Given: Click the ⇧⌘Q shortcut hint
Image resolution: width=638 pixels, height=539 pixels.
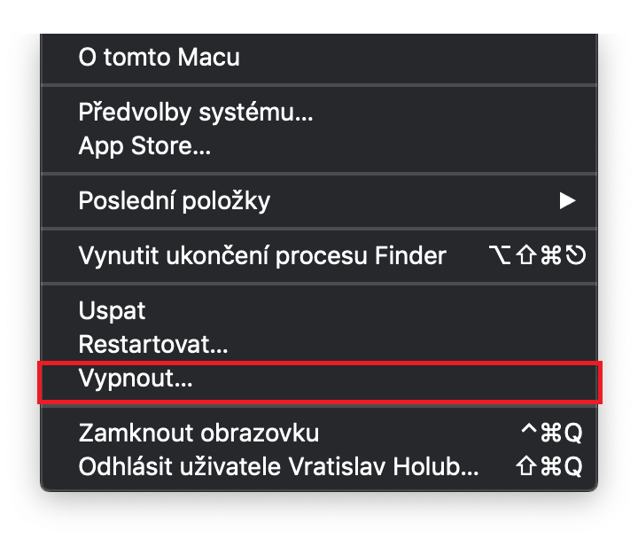Looking at the screenshot, I should pyautogui.click(x=548, y=466).
